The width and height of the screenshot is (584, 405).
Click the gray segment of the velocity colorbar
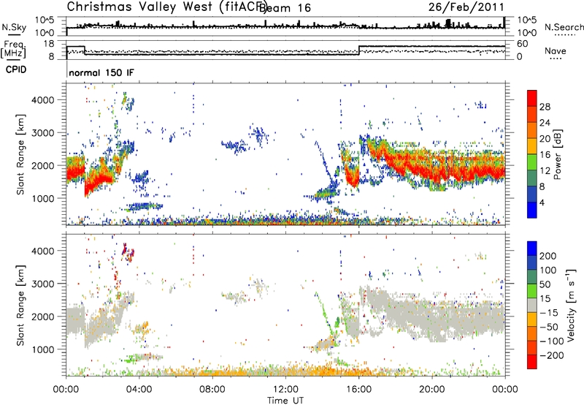[x=532, y=305]
